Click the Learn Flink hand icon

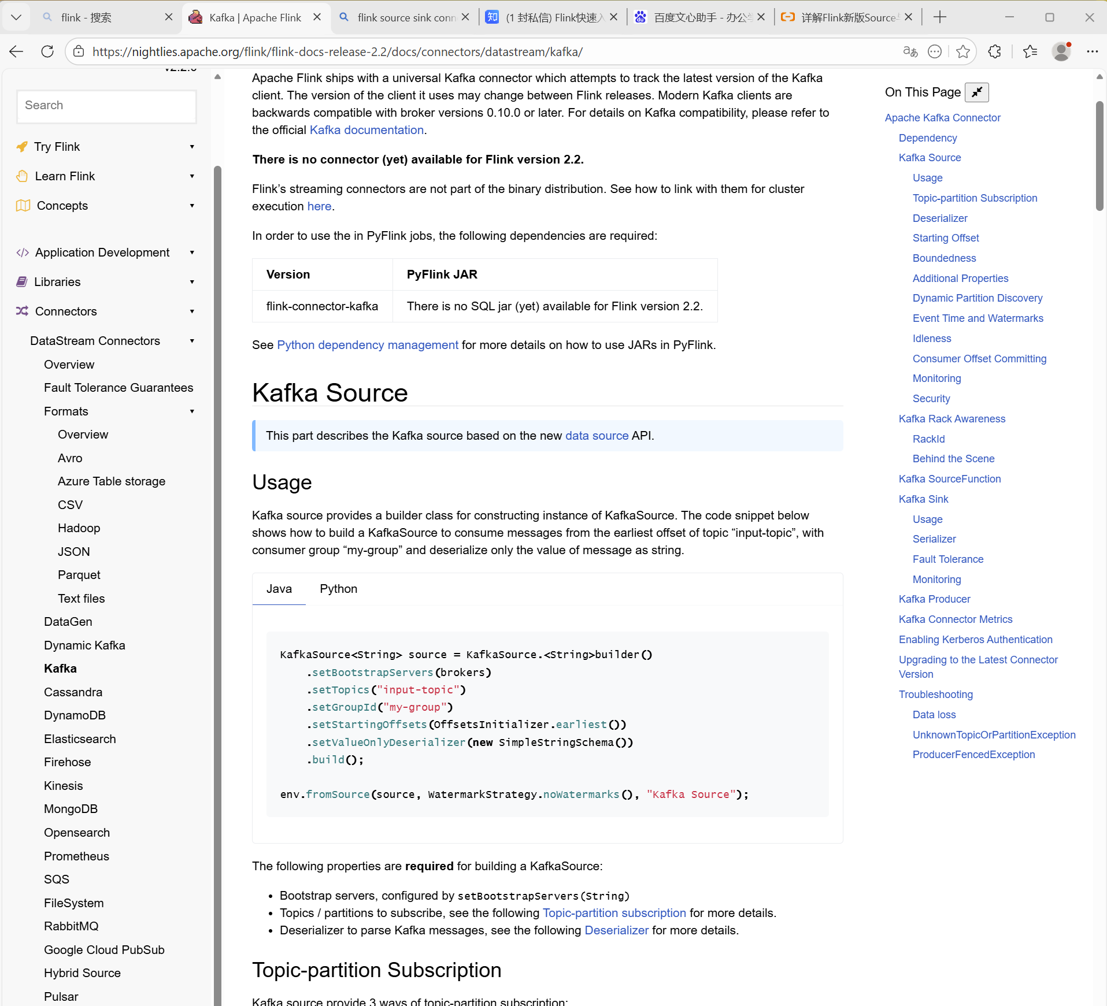(22, 176)
